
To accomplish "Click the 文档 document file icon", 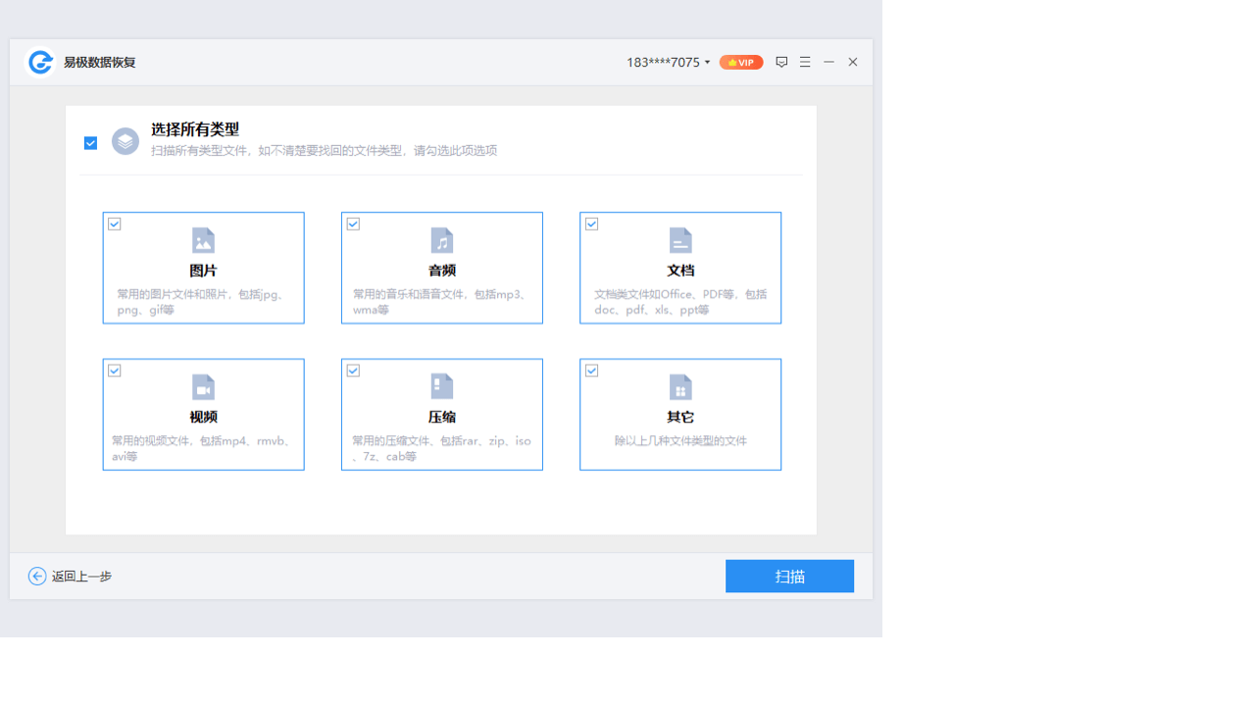I will pyautogui.click(x=680, y=240).
